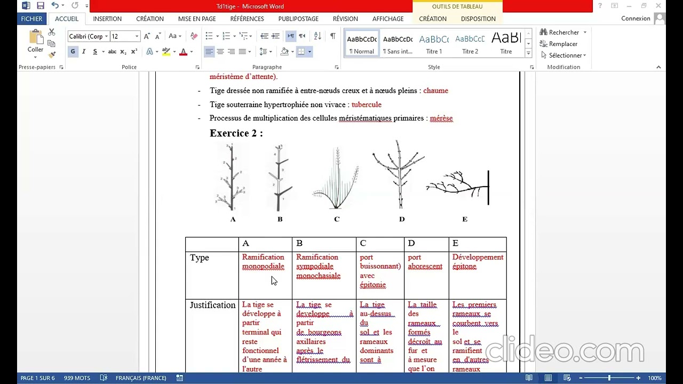Switch to the RÉVISION tab

345,19
